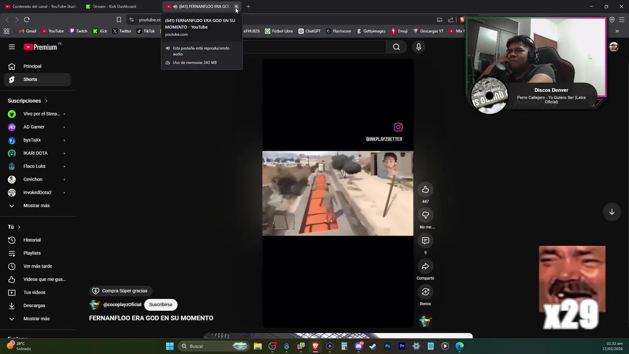The height and width of the screenshot is (354, 629).
Task: Open Fútbol Libre bookmark
Action: pyautogui.click(x=279, y=31)
